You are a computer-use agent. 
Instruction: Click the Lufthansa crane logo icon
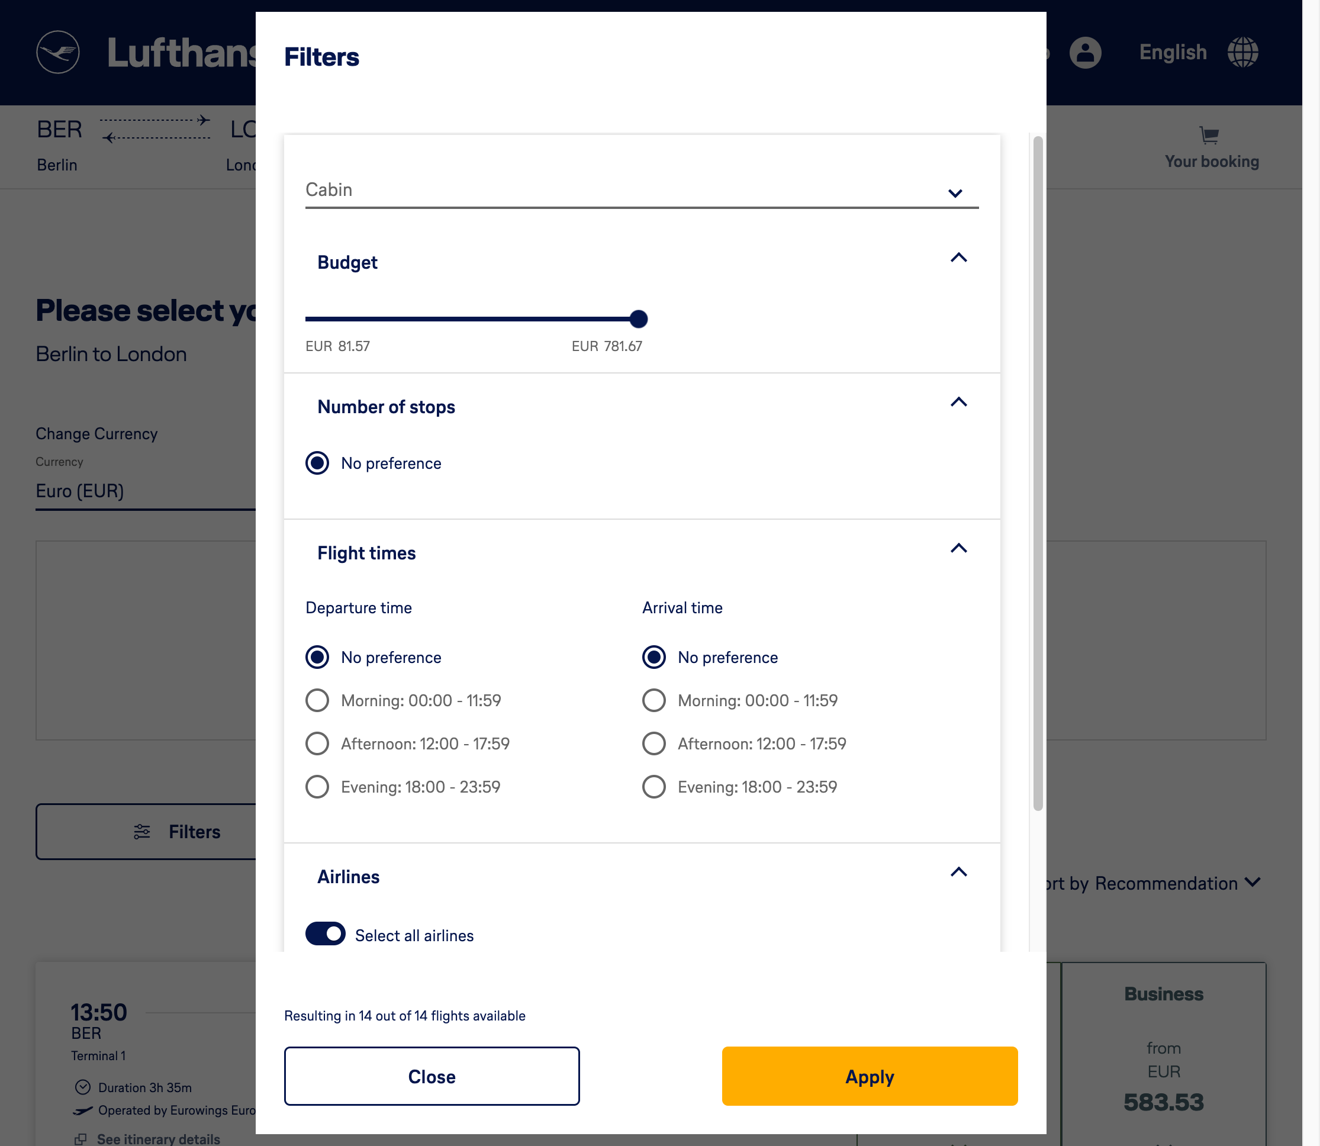pyautogui.click(x=57, y=53)
